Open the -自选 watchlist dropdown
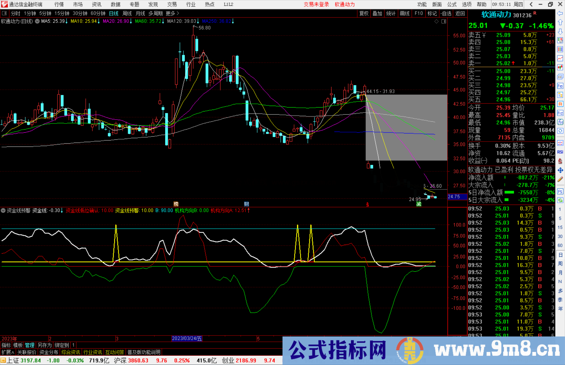The width and height of the screenshot is (565, 365). (x=446, y=13)
